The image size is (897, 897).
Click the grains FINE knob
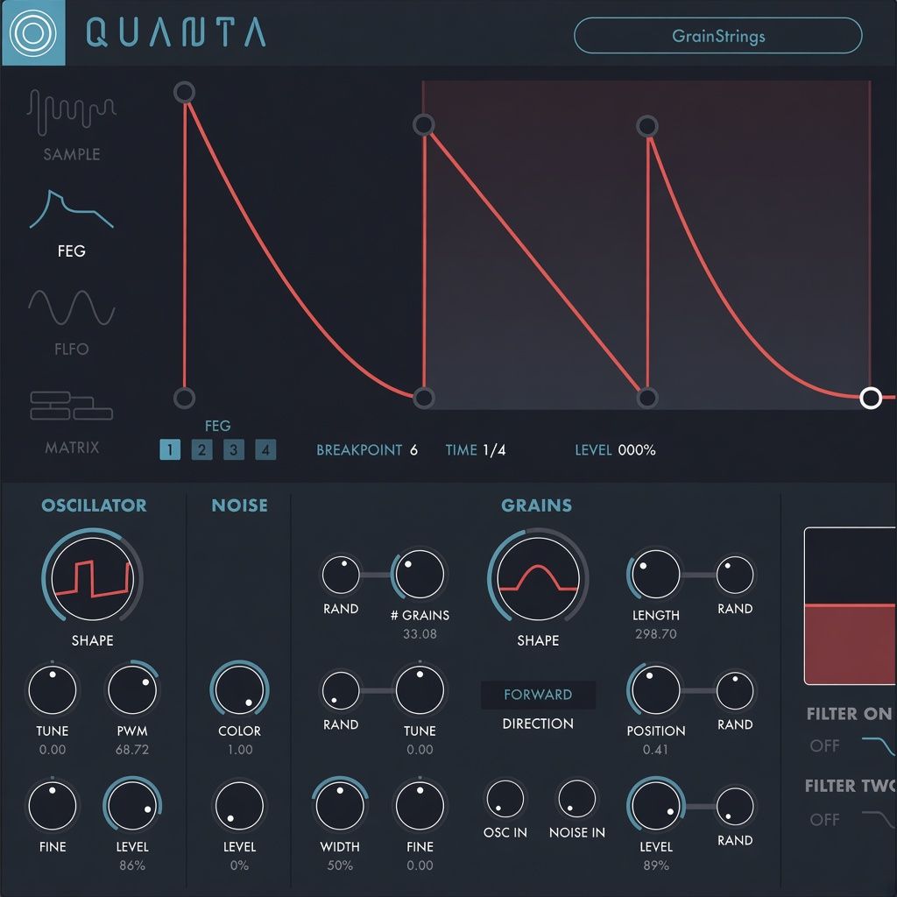point(420,805)
